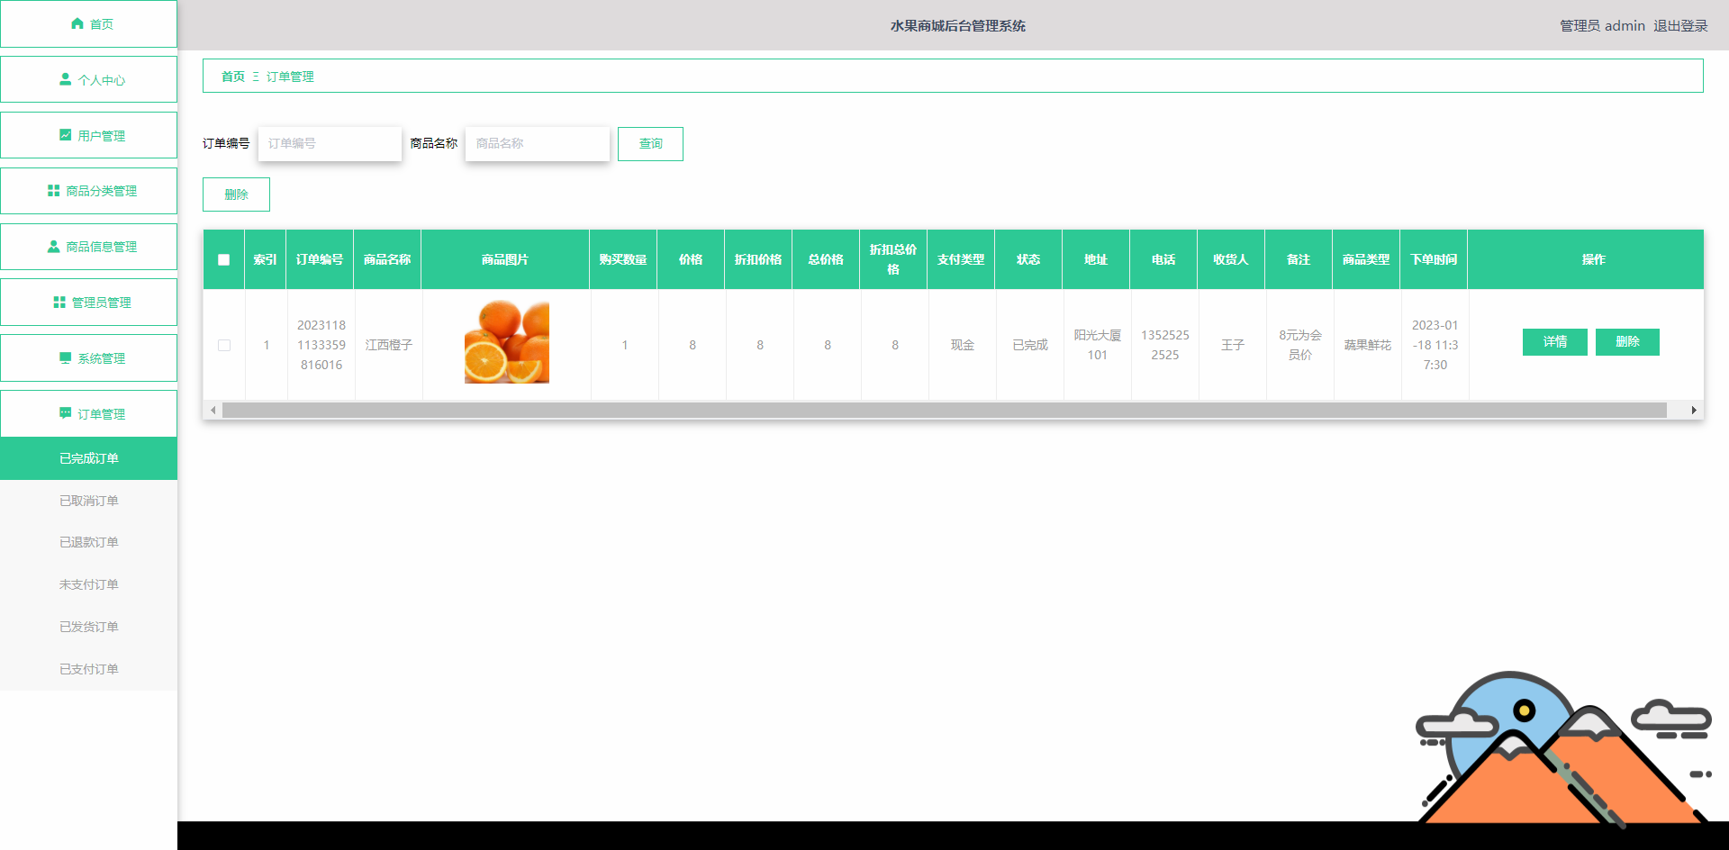Screen dimensions: 1729x850
Task: Focus the 订单编号 input field
Action: (x=330, y=144)
